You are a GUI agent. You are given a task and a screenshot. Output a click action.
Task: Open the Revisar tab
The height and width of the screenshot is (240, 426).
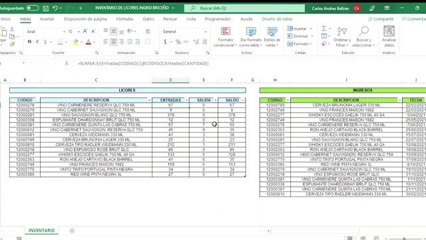[170, 19]
